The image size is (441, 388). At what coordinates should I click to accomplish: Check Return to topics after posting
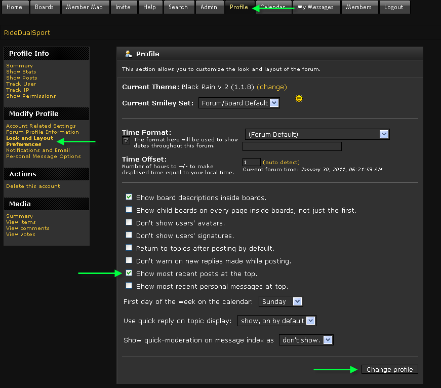(129, 248)
